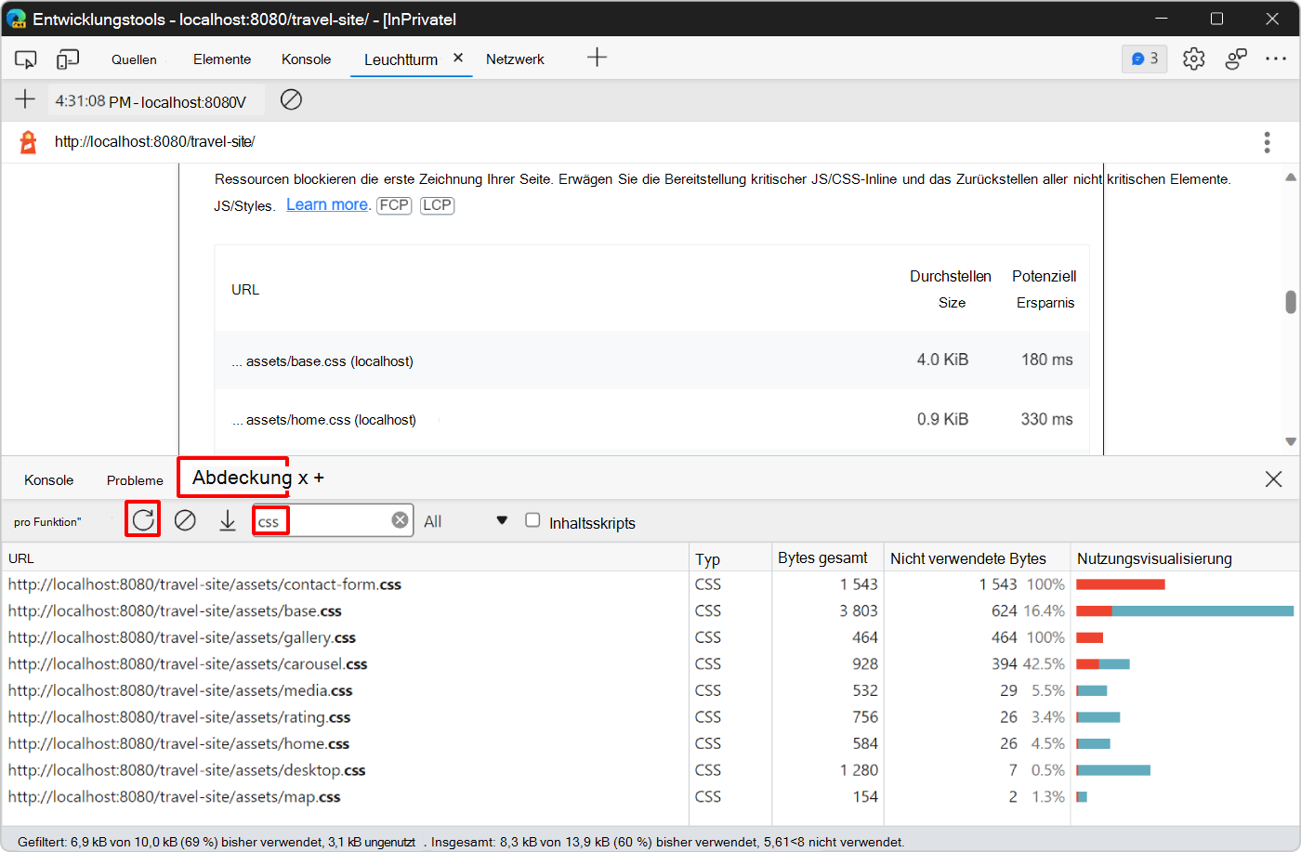Click usage bar for base.css
This screenshot has width=1301, height=852.
[x=1184, y=611]
